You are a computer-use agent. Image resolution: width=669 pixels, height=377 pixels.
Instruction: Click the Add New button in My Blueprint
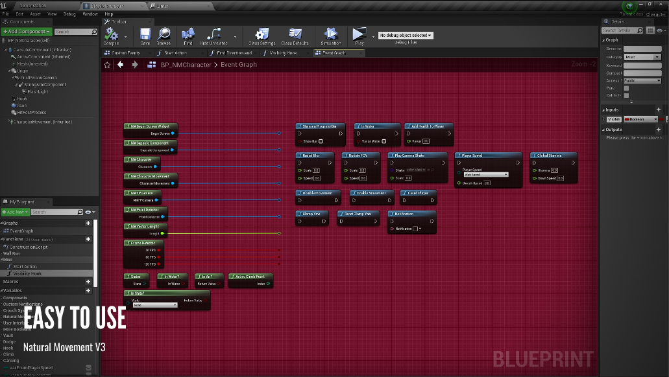pyautogui.click(x=16, y=212)
